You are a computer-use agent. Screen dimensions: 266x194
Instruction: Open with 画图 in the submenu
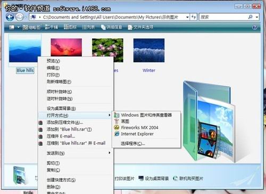[x=146, y=122]
